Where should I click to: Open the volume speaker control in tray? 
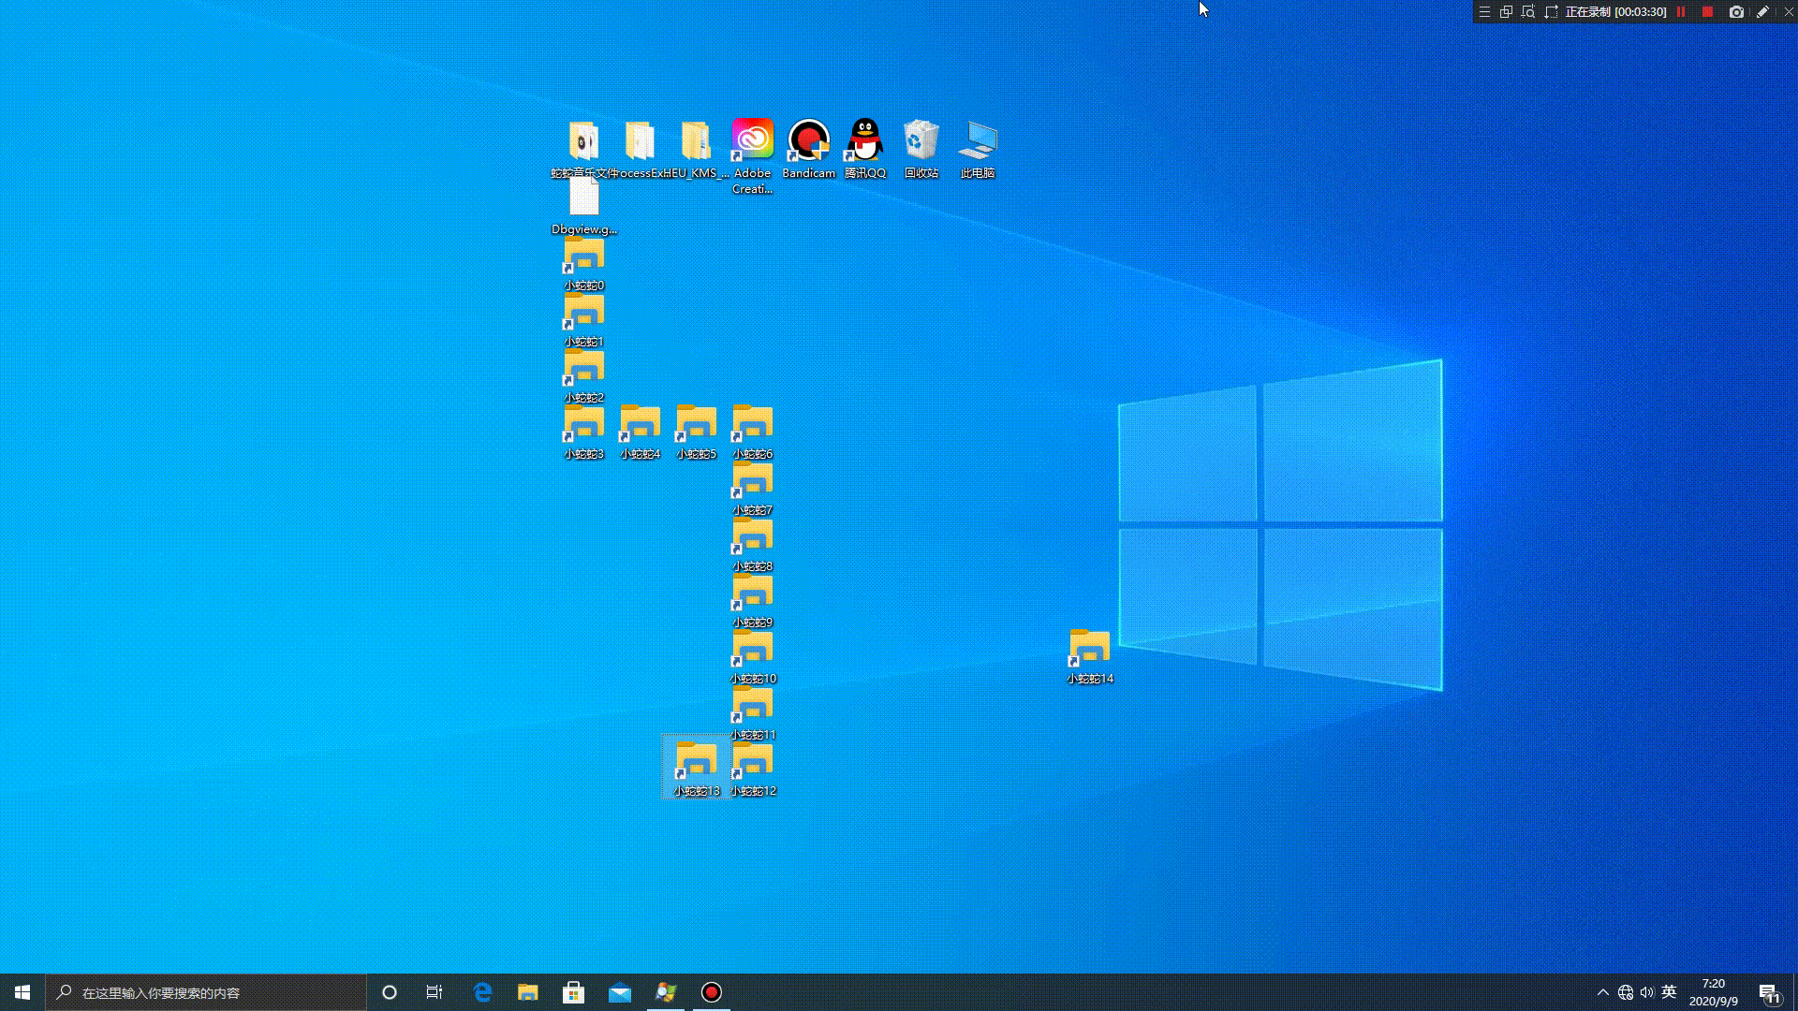(1647, 992)
